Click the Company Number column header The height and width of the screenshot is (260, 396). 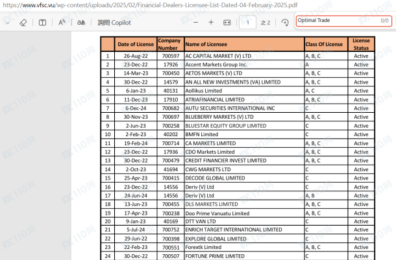(171, 44)
